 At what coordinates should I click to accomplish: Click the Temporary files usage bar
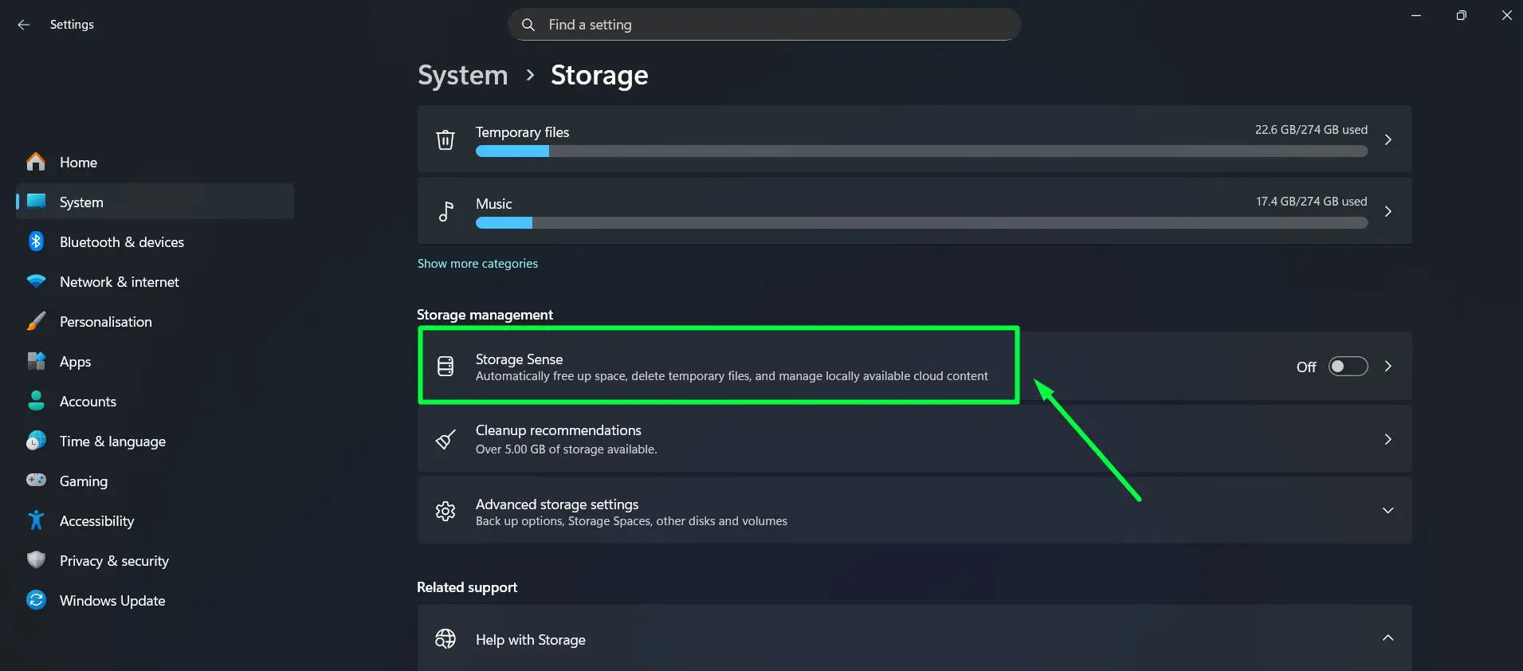pos(921,151)
